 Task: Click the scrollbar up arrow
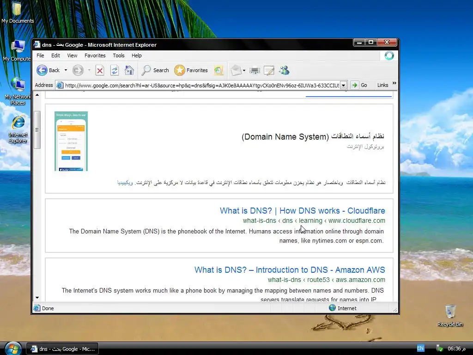click(x=37, y=95)
